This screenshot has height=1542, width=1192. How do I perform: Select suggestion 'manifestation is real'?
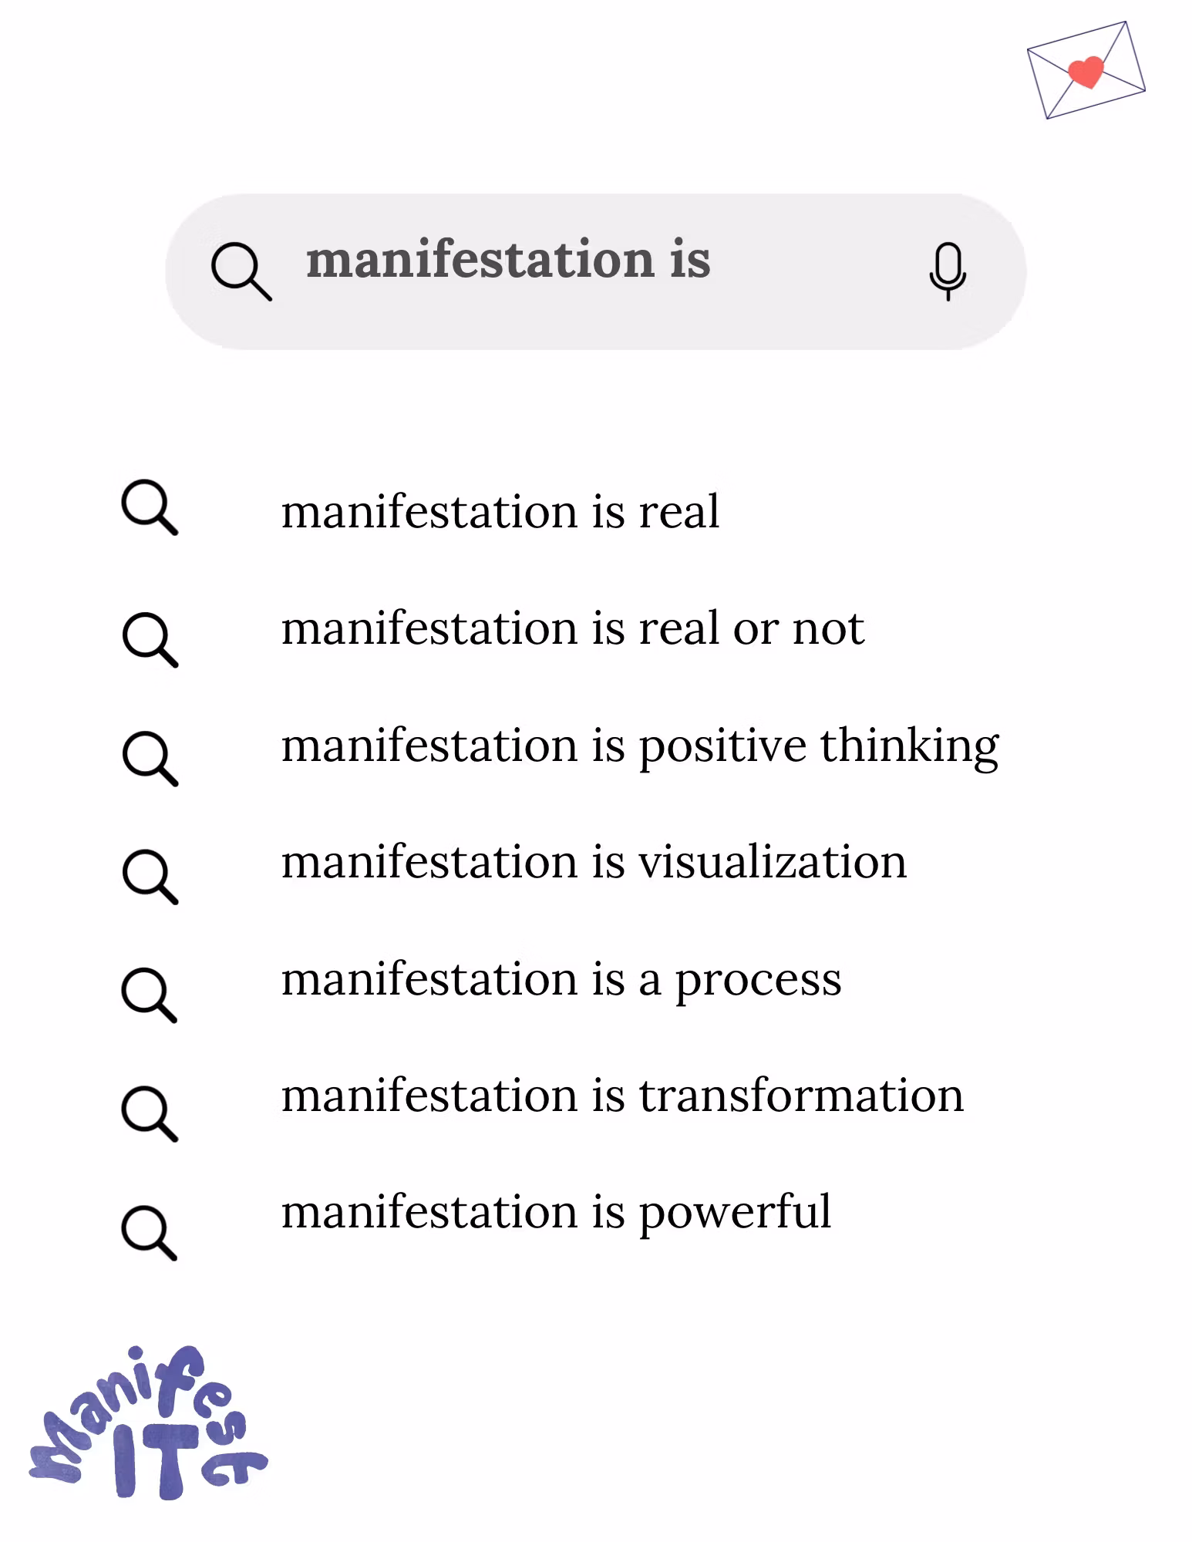click(500, 512)
